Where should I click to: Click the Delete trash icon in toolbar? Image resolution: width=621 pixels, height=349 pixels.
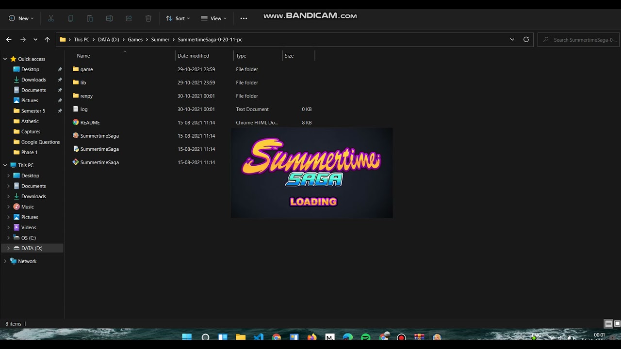(x=148, y=18)
